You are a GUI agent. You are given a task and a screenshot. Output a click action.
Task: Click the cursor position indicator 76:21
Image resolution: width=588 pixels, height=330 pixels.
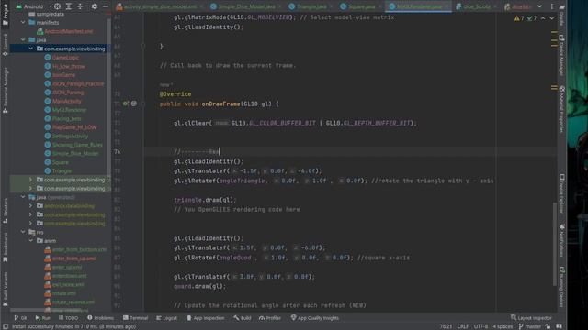pos(445,326)
